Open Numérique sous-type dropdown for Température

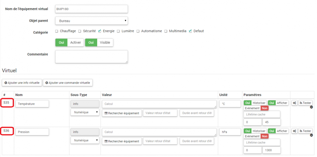[85, 112]
